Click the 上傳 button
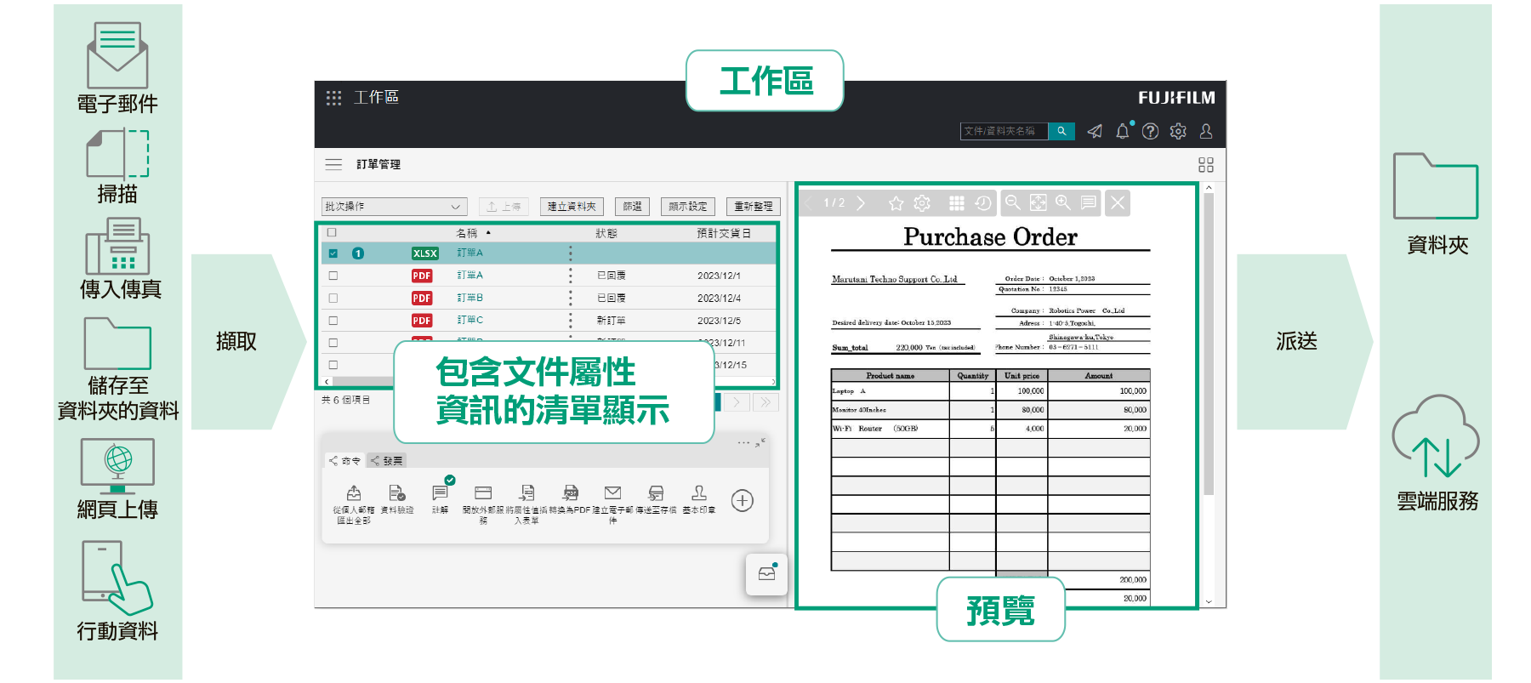This screenshot has height=683, width=1531. point(504,207)
